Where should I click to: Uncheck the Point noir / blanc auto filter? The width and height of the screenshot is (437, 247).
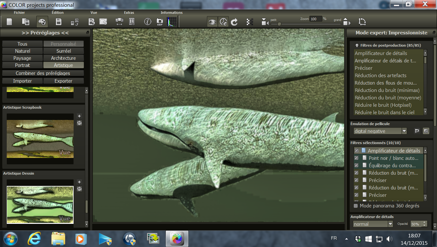pyautogui.click(x=356, y=158)
